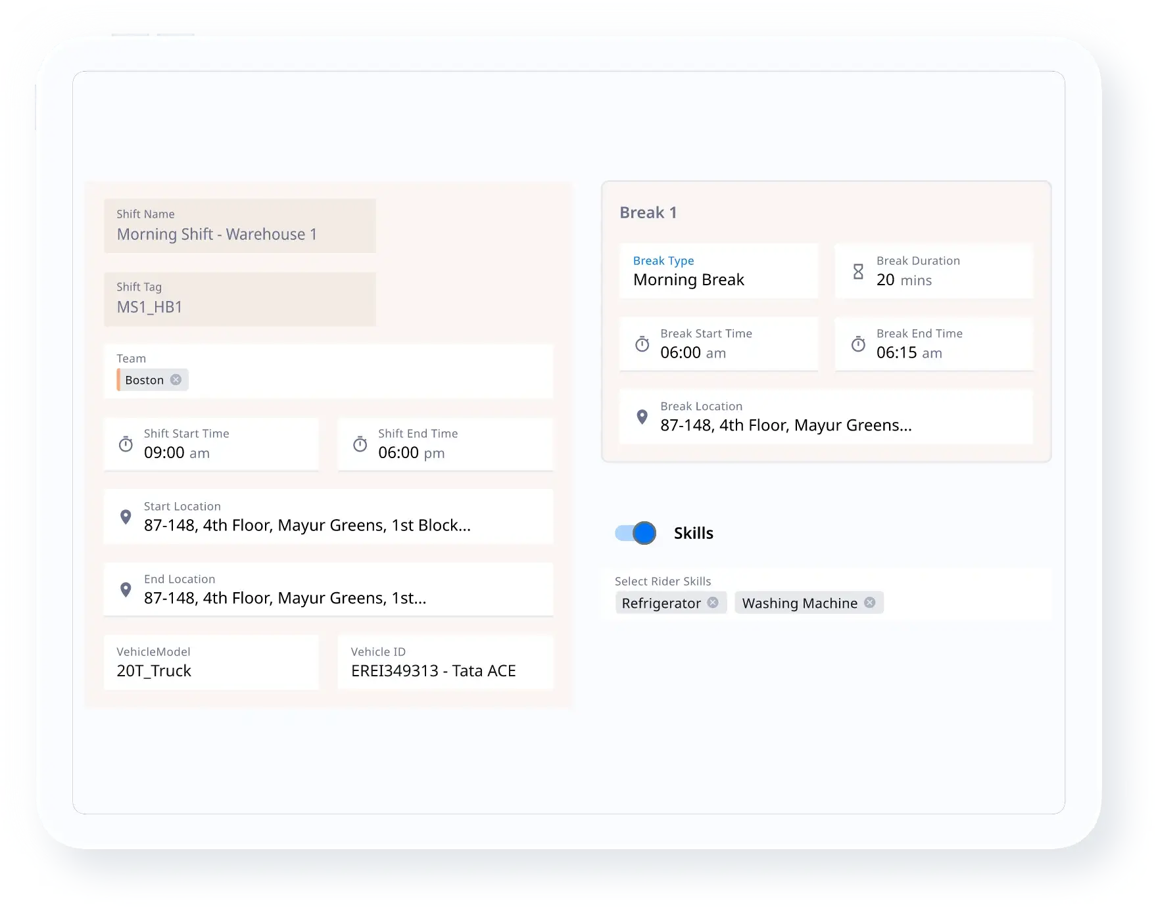The image size is (1156, 907).
Task: Open the VehicleModel dropdown showing 20T_Truck
Action: (x=211, y=662)
